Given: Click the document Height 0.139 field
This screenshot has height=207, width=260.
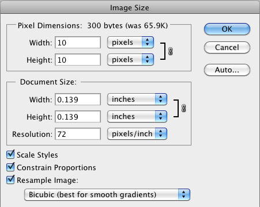Looking at the screenshot, I should coord(78,117).
